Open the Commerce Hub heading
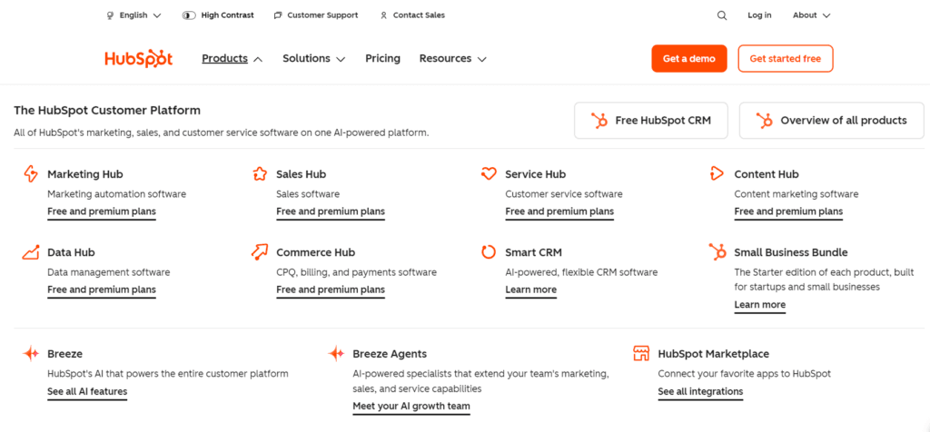 pyautogui.click(x=315, y=252)
